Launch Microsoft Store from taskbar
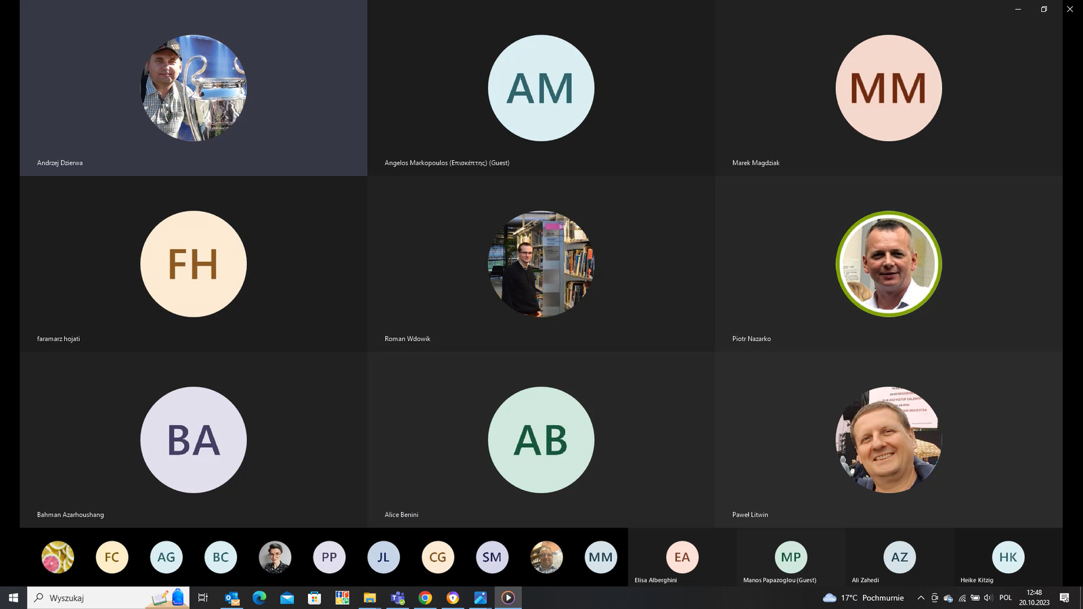This screenshot has width=1083, height=609. pos(314,597)
